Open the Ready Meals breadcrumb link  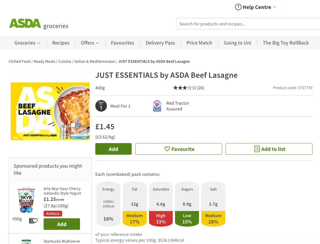(x=44, y=62)
